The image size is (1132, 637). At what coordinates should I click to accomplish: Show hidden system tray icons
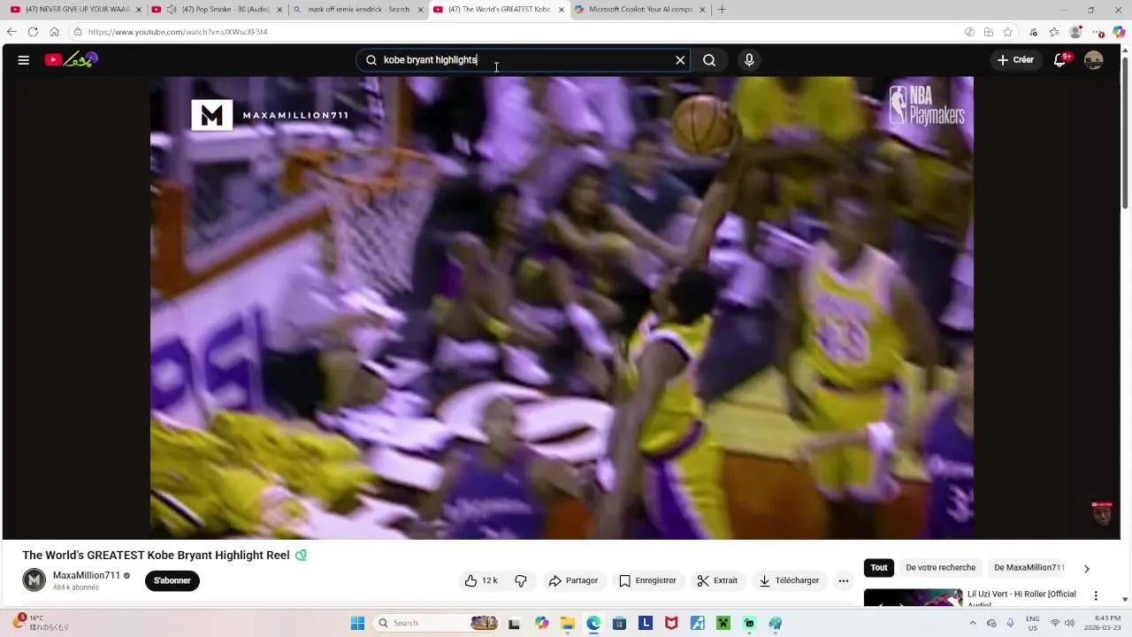tap(973, 623)
